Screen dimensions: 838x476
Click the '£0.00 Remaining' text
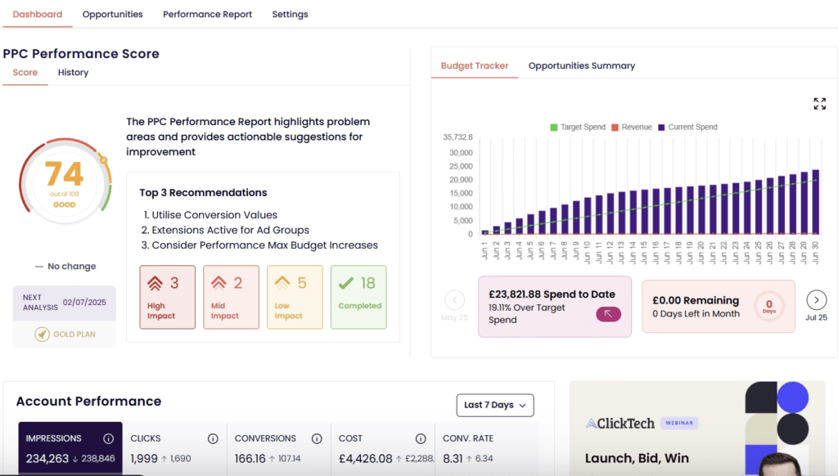click(696, 300)
